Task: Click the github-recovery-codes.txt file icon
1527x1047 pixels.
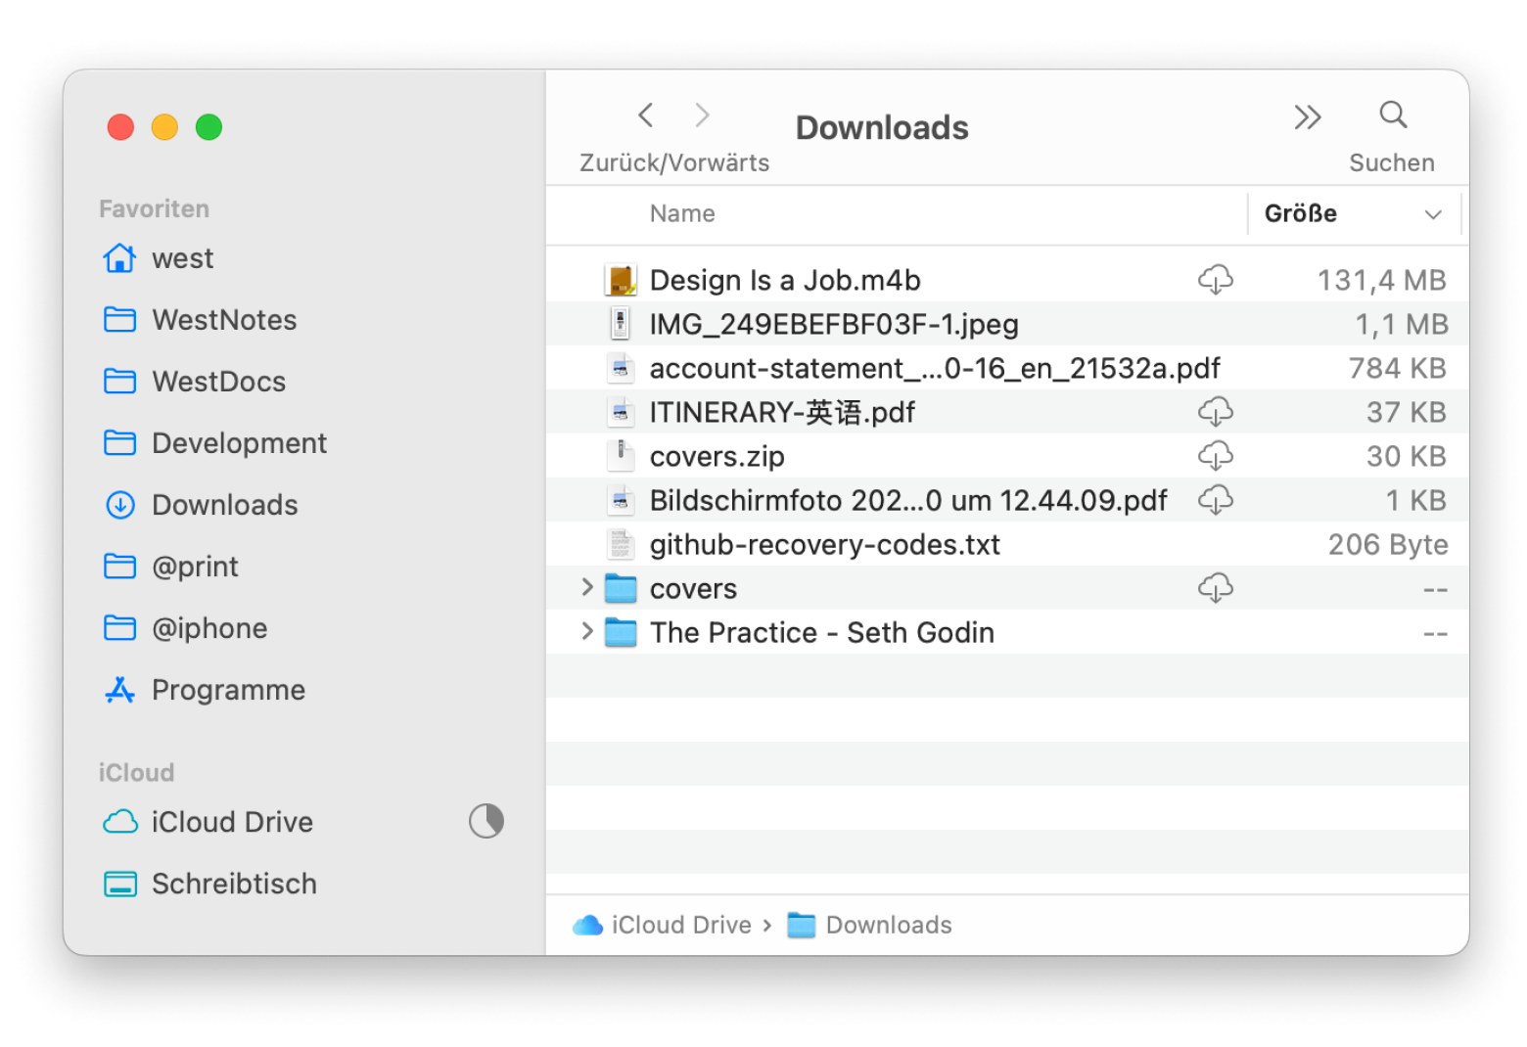Action: (621, 544)
